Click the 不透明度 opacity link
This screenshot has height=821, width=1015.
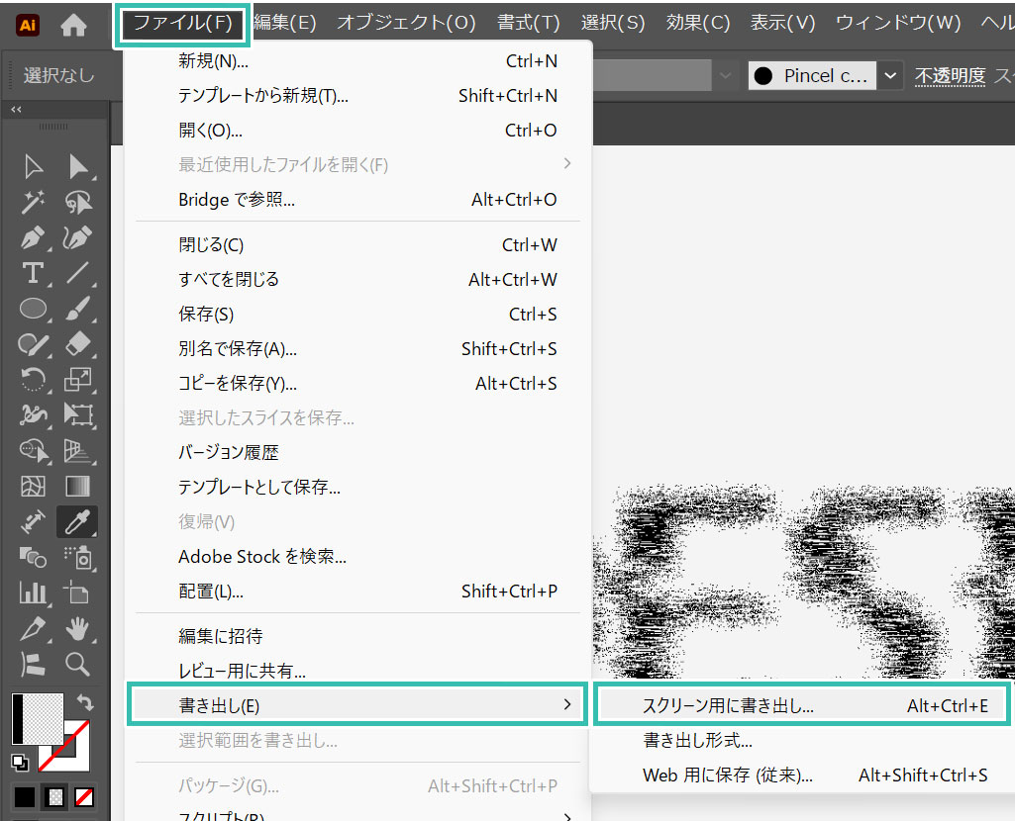[949, 76]
